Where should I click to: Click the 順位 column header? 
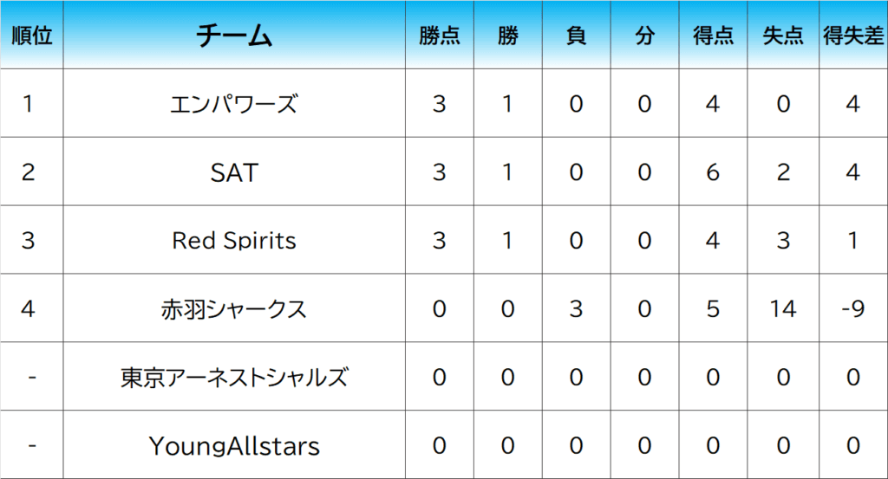click(31, 36)
